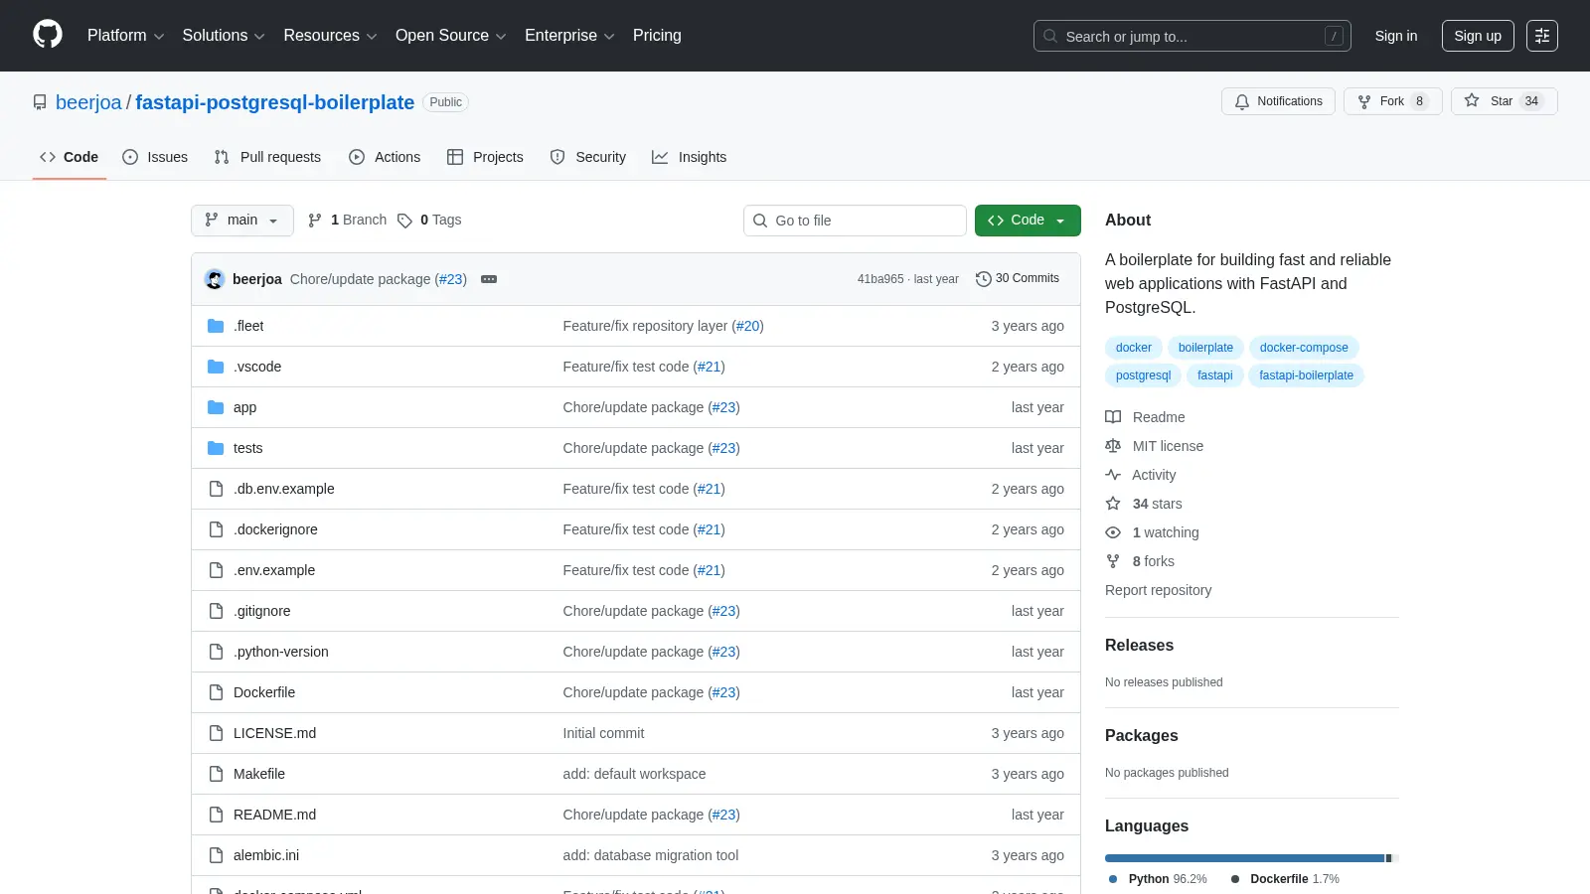Expand the Resources menu
This screenshot has height=894, width=1590.
point(330,36)
